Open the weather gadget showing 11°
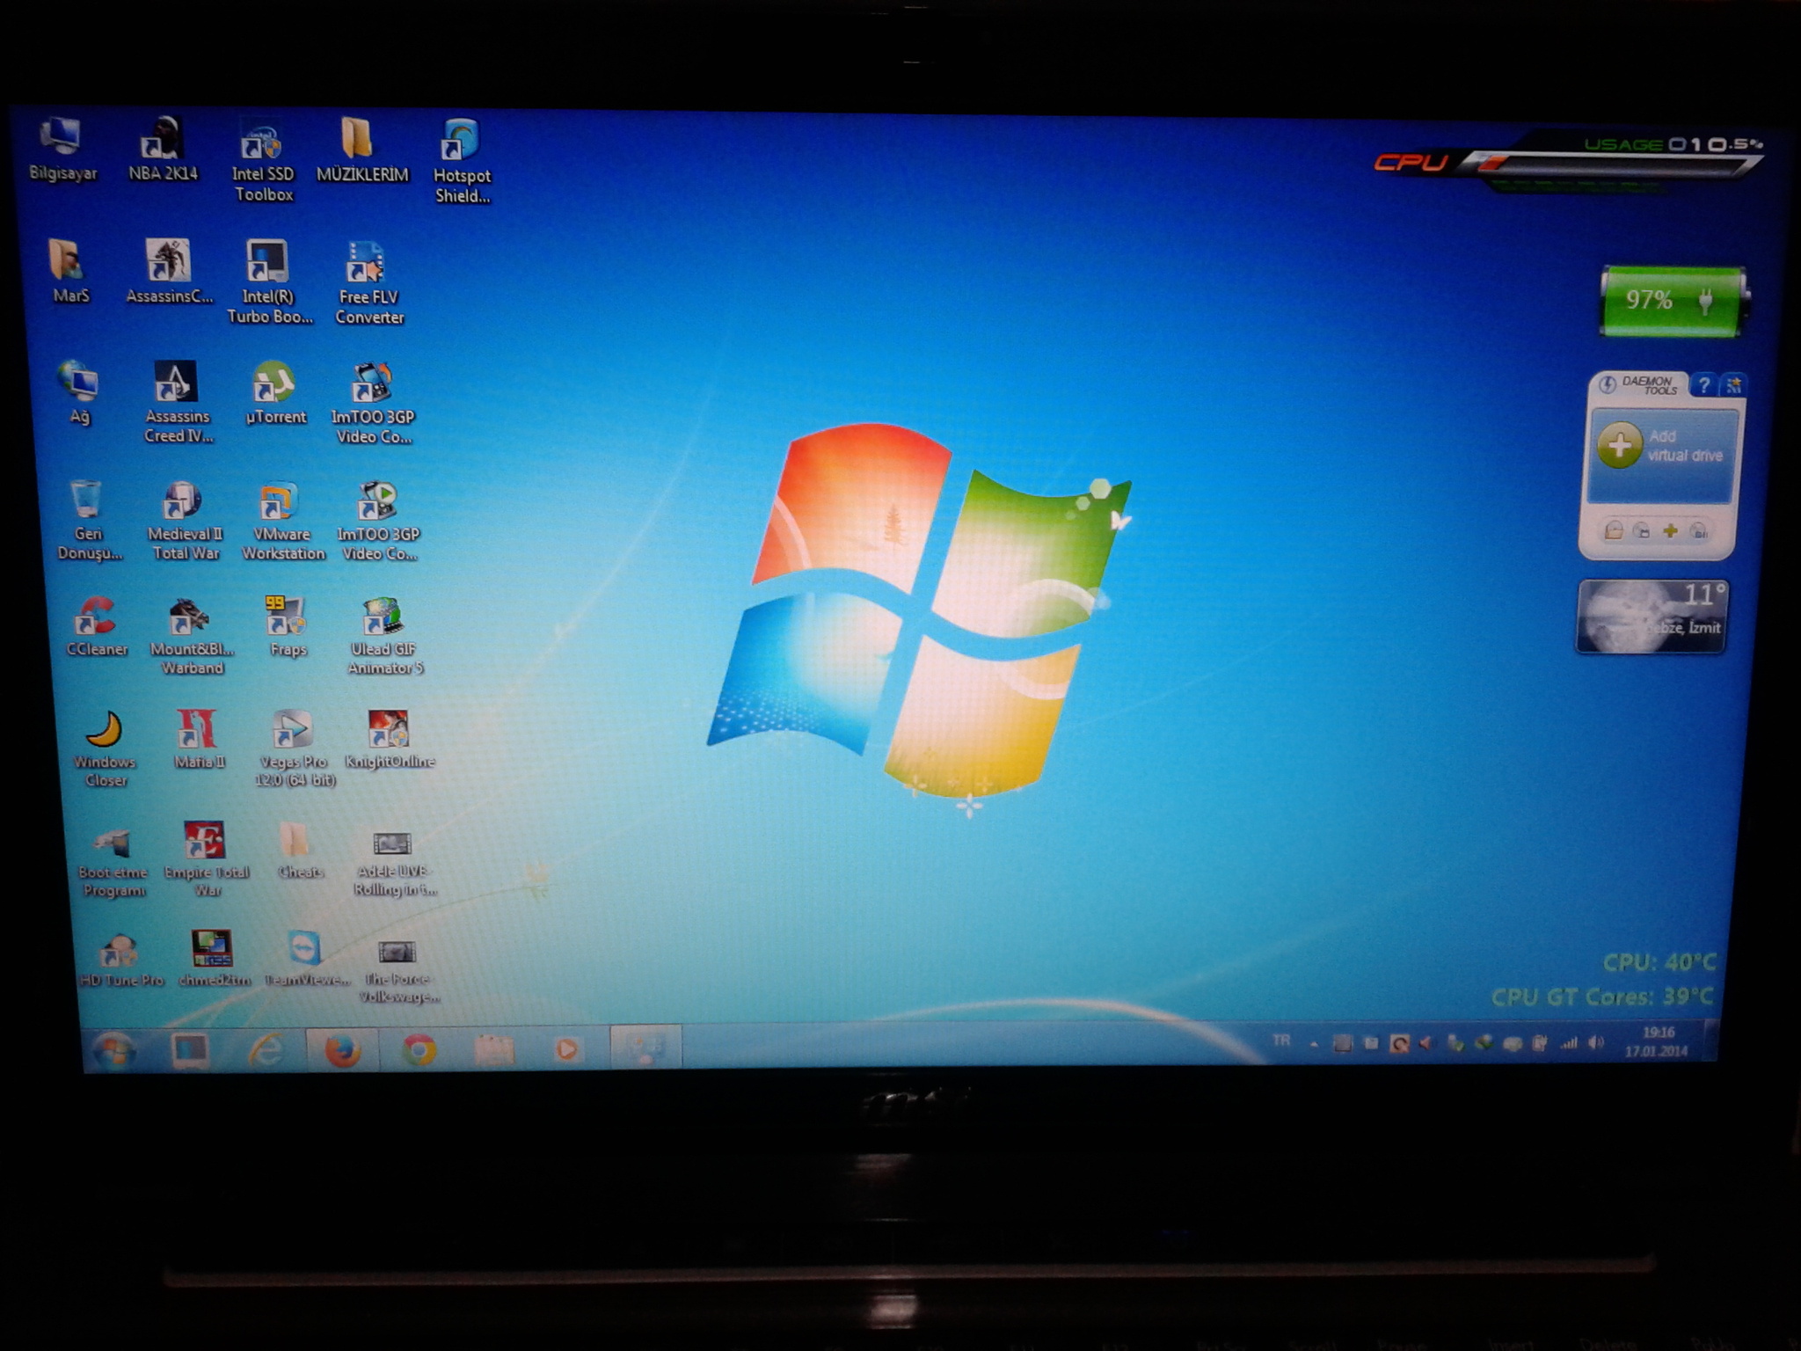 (1652, 616)
